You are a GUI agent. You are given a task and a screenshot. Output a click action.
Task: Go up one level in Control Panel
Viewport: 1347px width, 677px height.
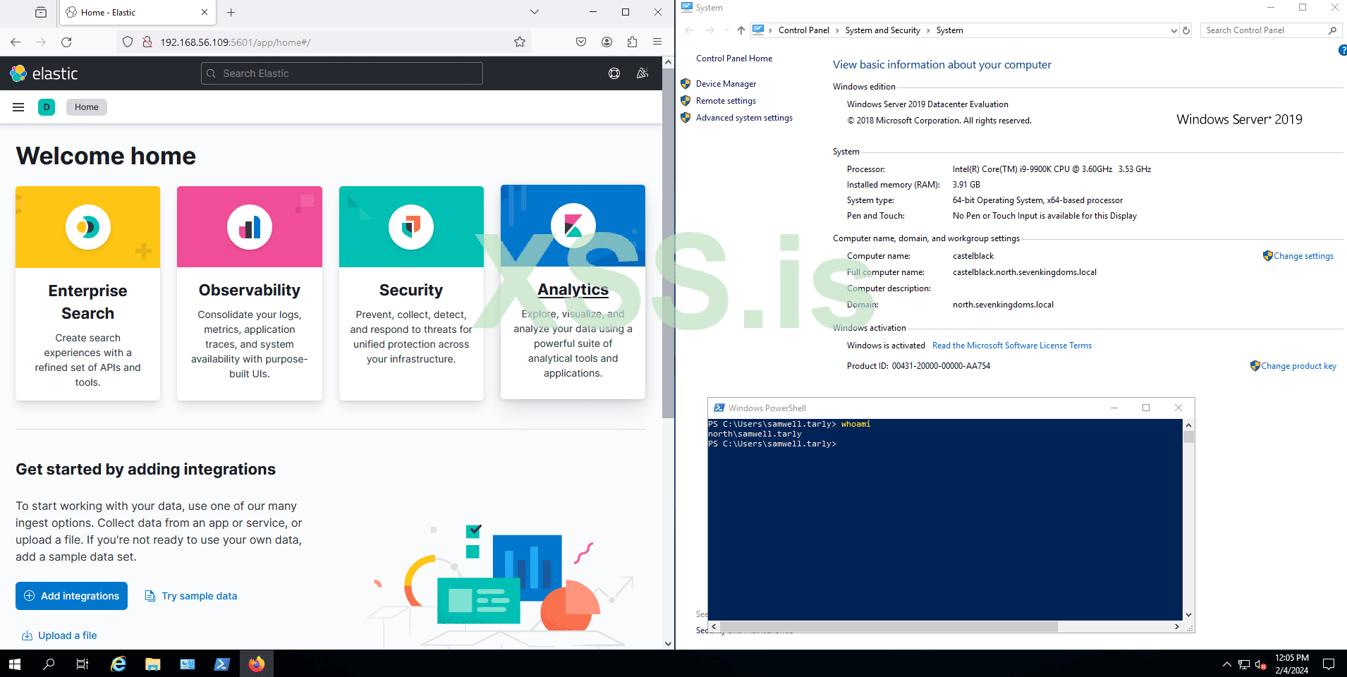(740, 30)
